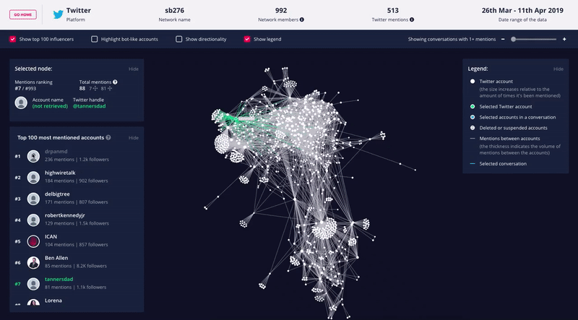Viewport: 578px width, 320px height.
Task: Click the minus icon for mentions threshold
Action: 503,39
